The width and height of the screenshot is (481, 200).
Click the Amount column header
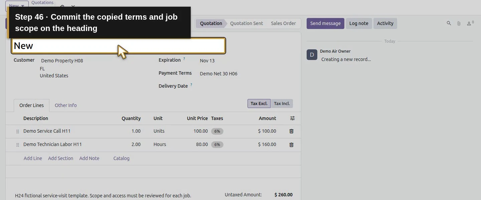click(268, 118)
